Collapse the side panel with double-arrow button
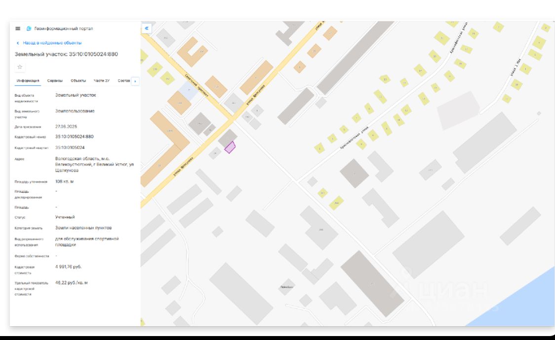The height and width of the screenshot is (340, 555). pyautogui.click(x=147, y=28)
